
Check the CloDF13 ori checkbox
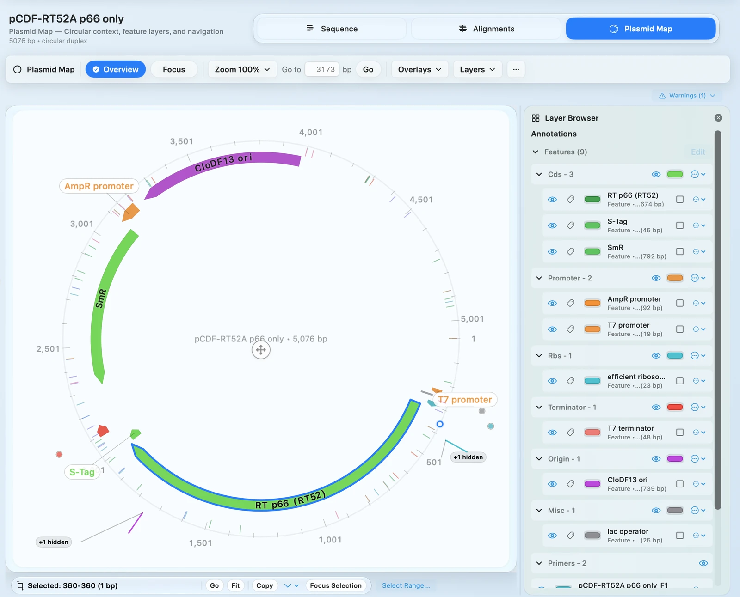pyautogui.click(x=680, y=484)
